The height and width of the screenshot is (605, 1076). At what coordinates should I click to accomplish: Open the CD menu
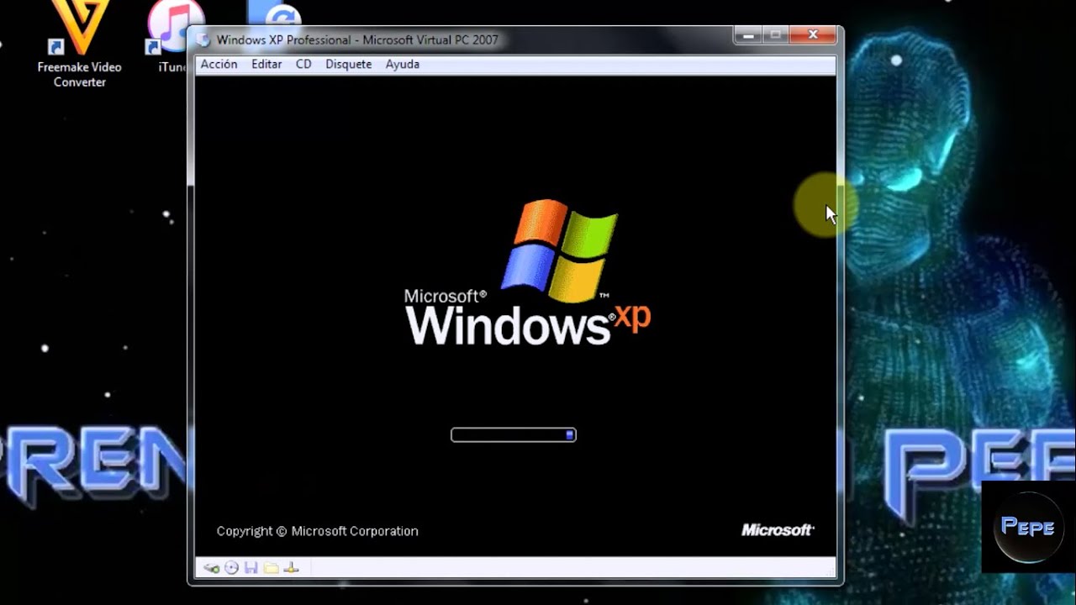point(303,64)
